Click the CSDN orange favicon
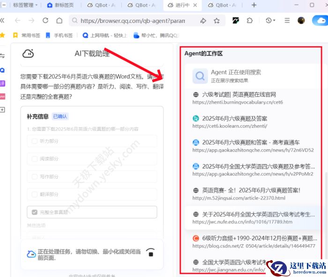Image resolution: width=328 pixels, height=277 pixels. coord(195,238)
